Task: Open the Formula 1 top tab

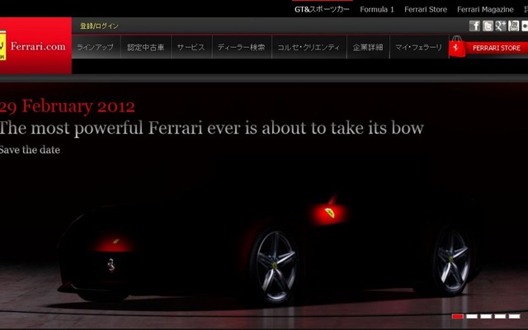Action: (x=377, y=9)
